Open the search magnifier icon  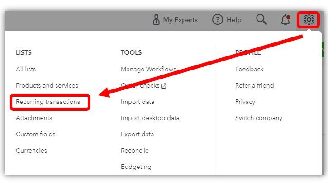pos(261,20)
